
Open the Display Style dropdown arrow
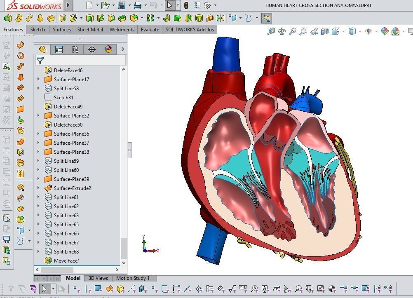click(360, 32)
